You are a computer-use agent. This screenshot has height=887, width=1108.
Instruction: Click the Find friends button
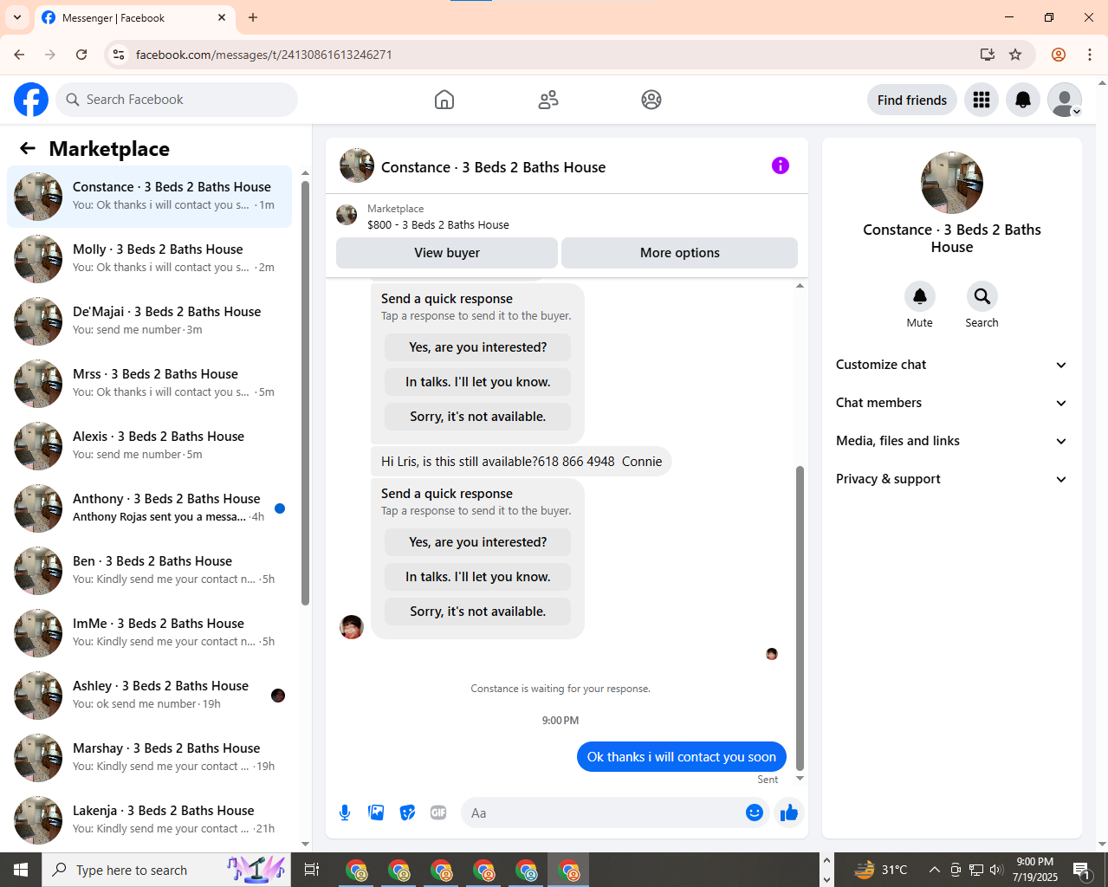pyautogui.click(x=912, y=100)
